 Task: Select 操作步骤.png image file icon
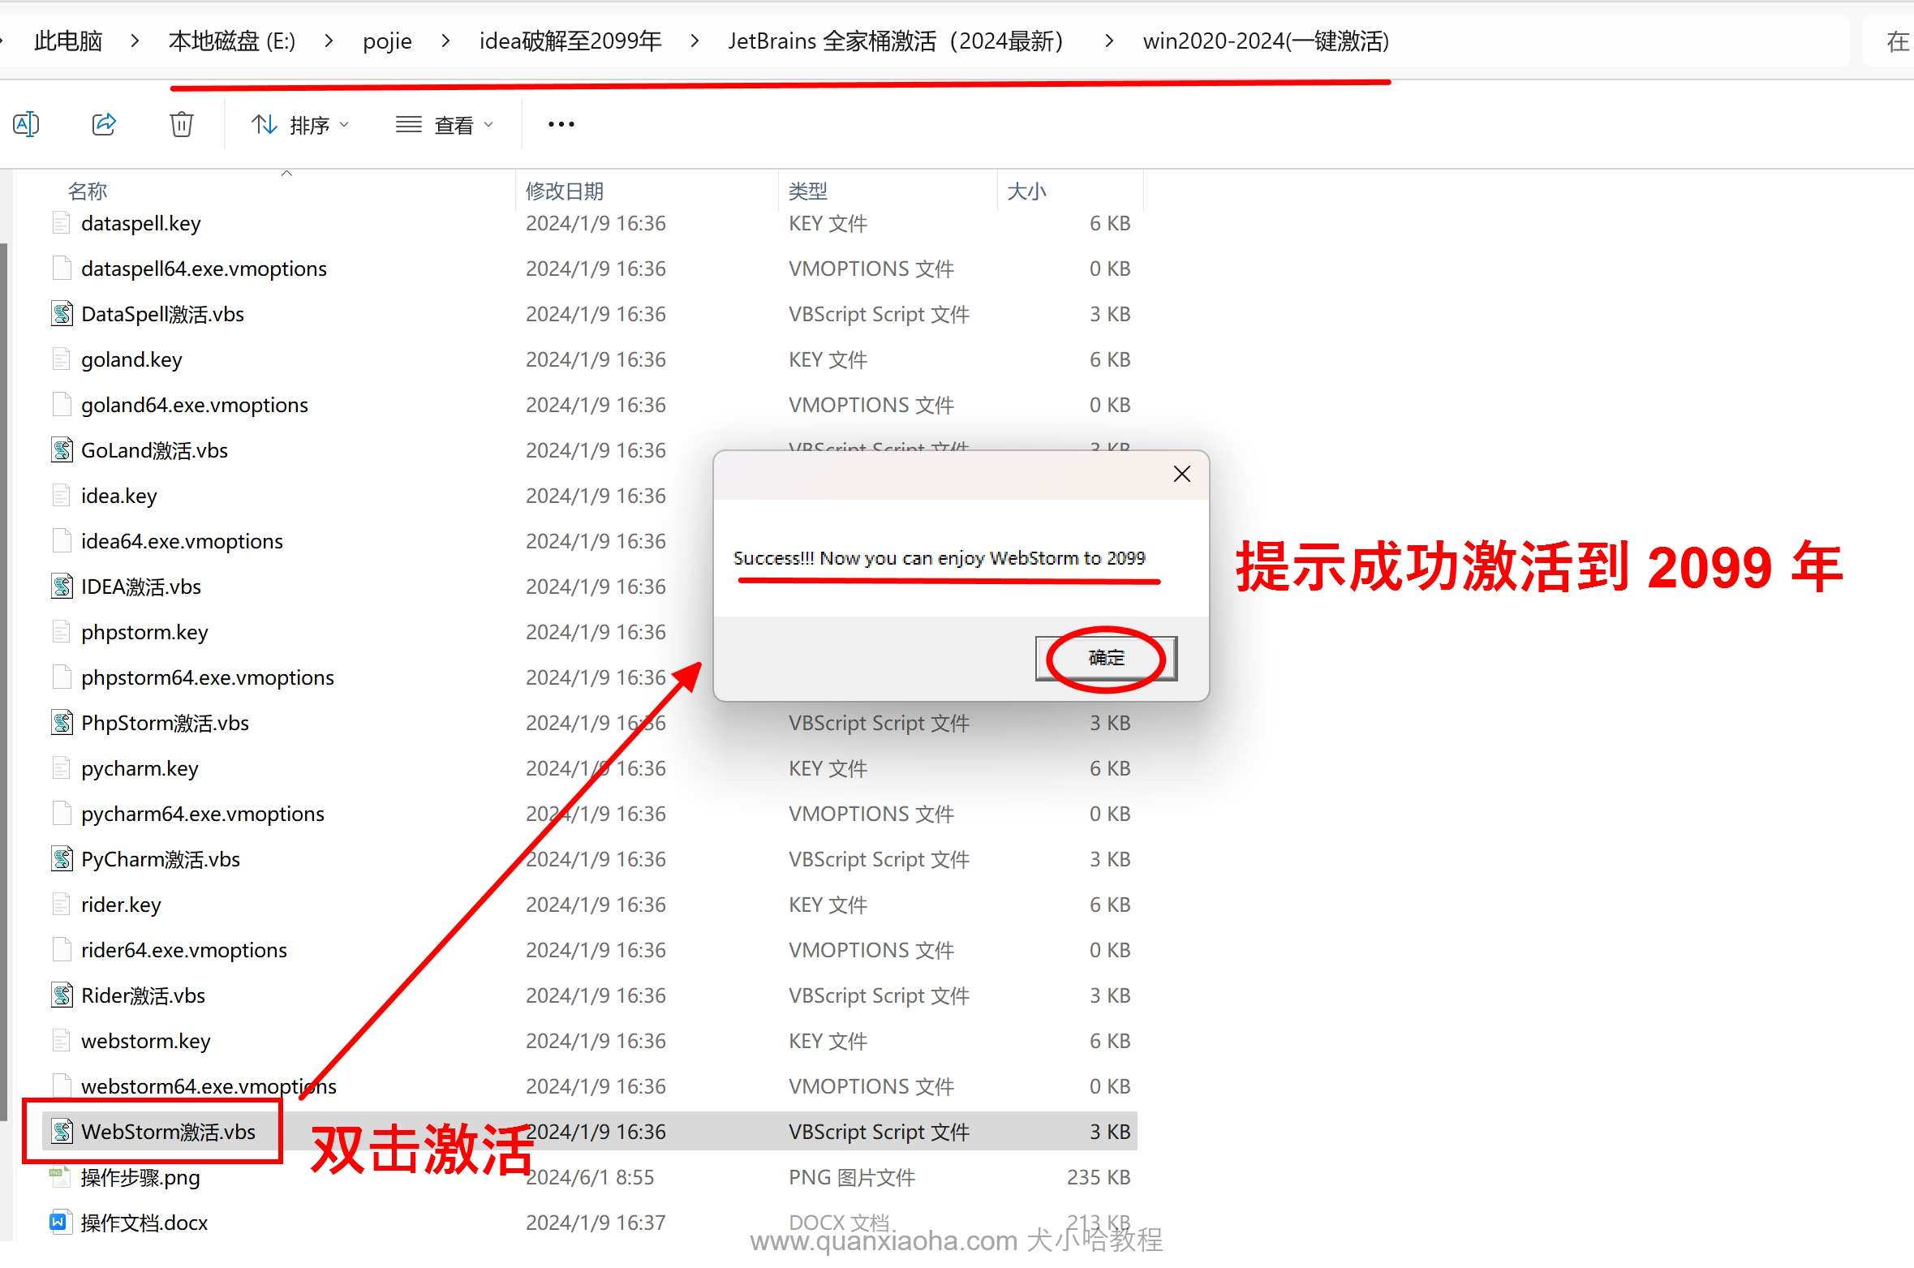[60, 1176]
